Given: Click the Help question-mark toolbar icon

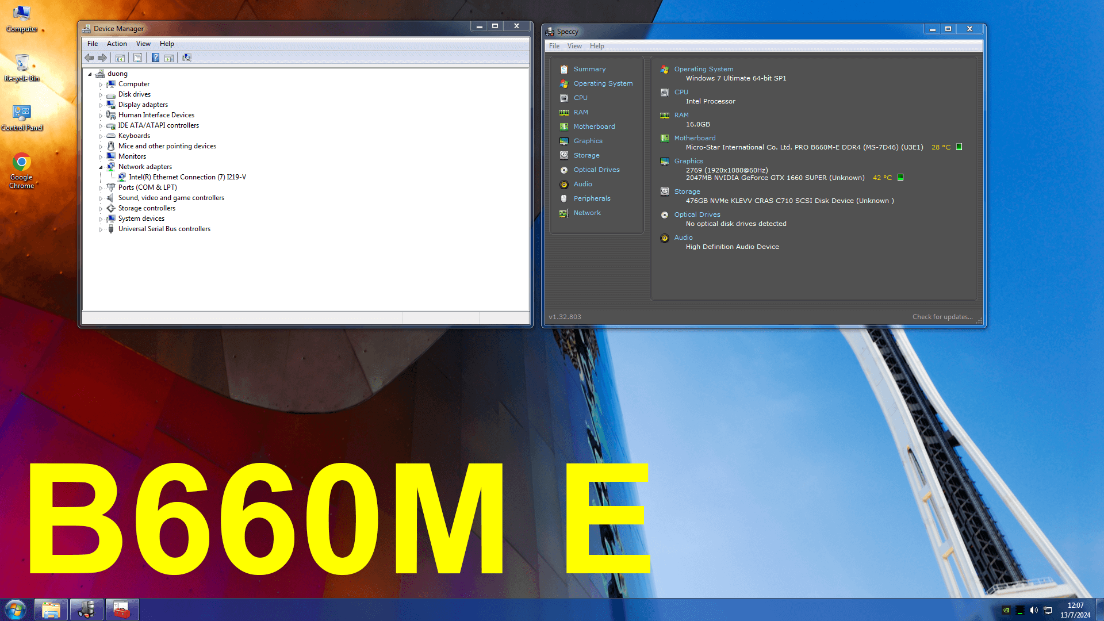Looking at the screenshot, I should pos(155,57).
